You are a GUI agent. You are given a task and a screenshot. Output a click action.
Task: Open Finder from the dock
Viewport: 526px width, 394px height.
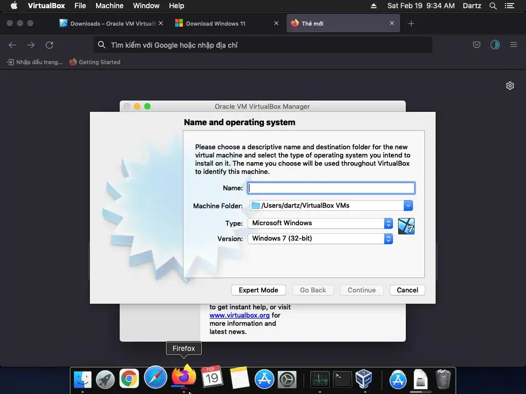83,379
